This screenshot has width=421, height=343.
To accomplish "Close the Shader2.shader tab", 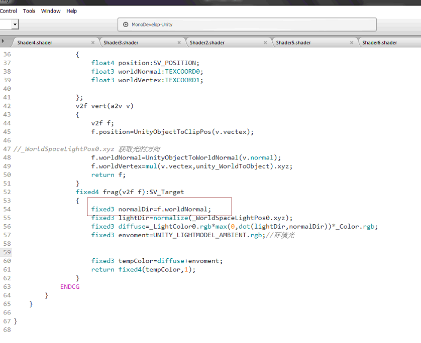I will coord(265,43).
